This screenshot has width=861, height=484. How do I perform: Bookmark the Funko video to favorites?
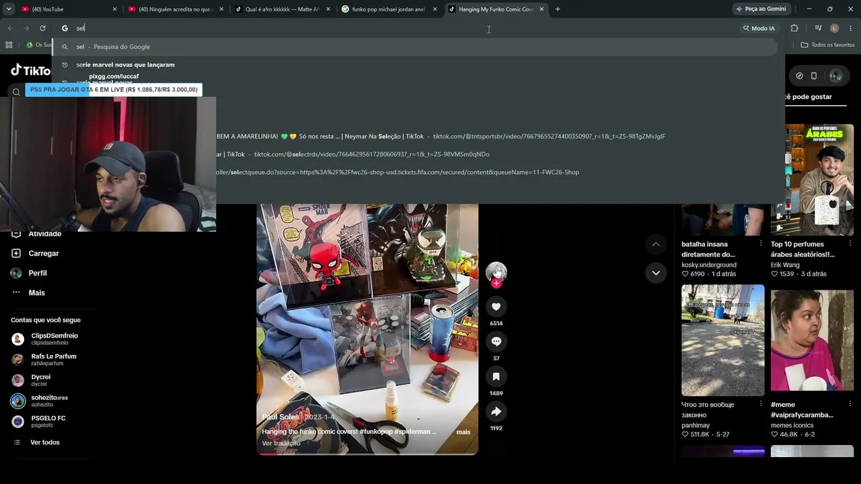point(496,376)
